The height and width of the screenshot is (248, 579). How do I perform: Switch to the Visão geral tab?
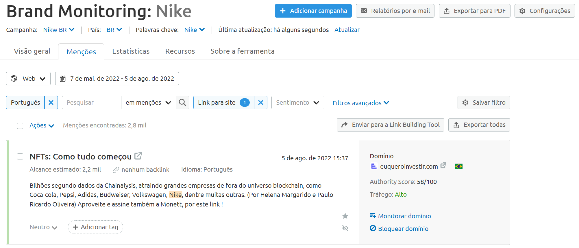pyautogui.click(x=32, y=51)
